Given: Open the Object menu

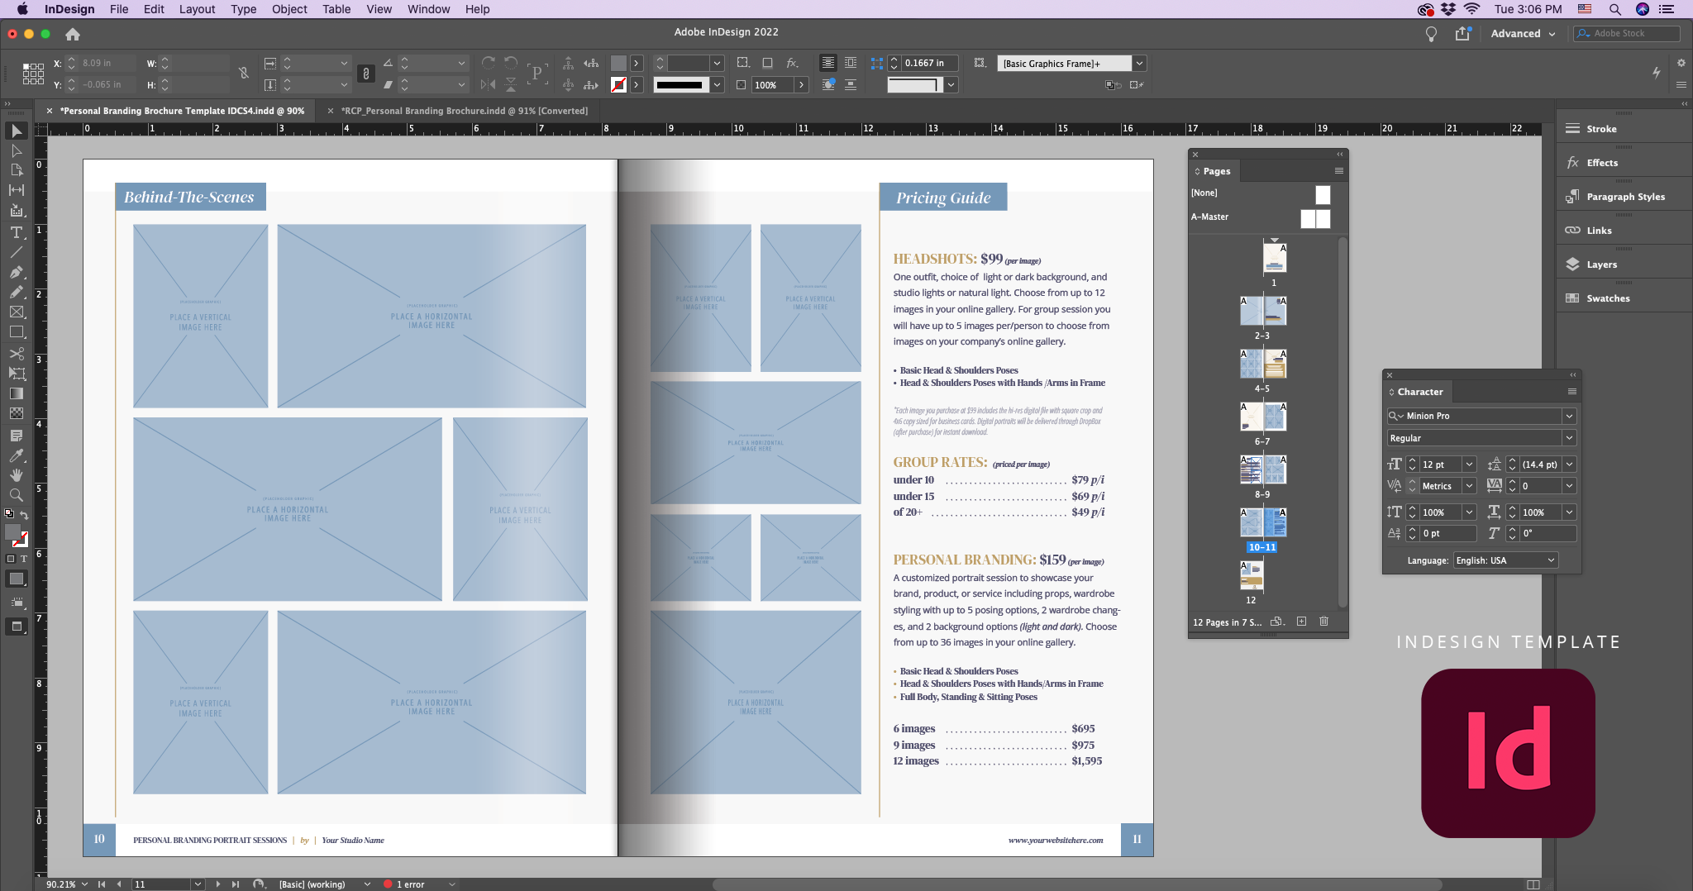Looking at the screenshot, I should [x=288, y=9].
